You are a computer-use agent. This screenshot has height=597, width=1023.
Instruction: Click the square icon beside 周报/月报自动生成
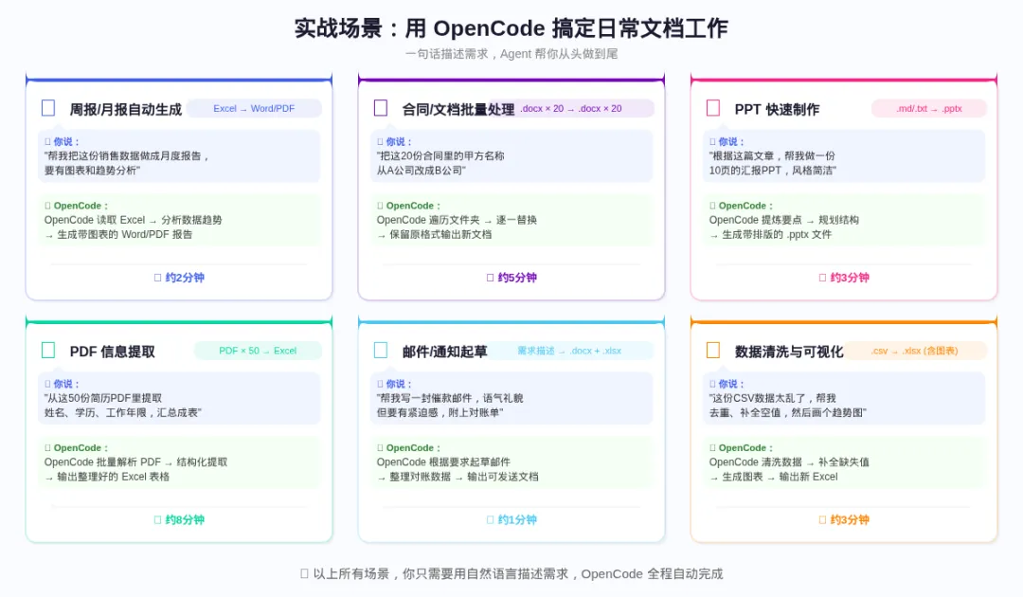[48, 108]
